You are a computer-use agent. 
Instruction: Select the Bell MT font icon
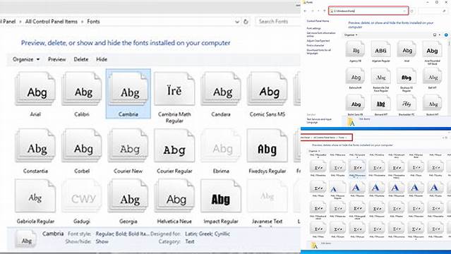coord(433,76)
